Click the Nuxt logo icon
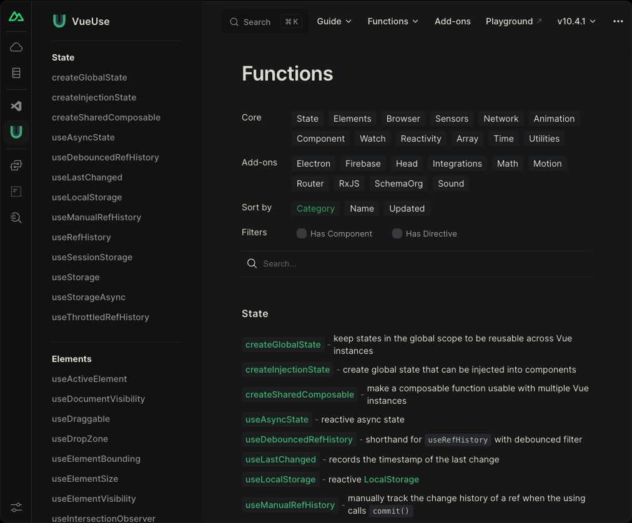Screen dimensions: 632x523 (16, 16)
